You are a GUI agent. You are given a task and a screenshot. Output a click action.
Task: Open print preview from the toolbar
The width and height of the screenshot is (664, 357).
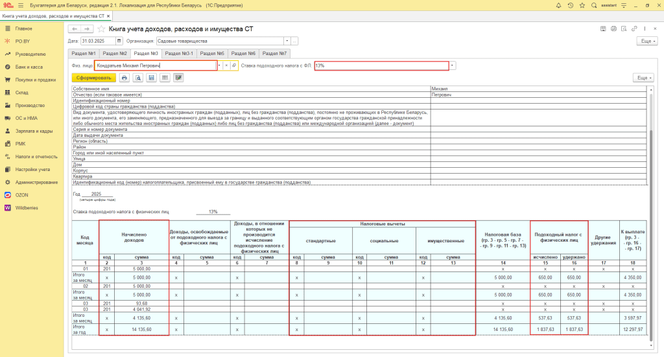pyautogui.click(x=138, y=78)
